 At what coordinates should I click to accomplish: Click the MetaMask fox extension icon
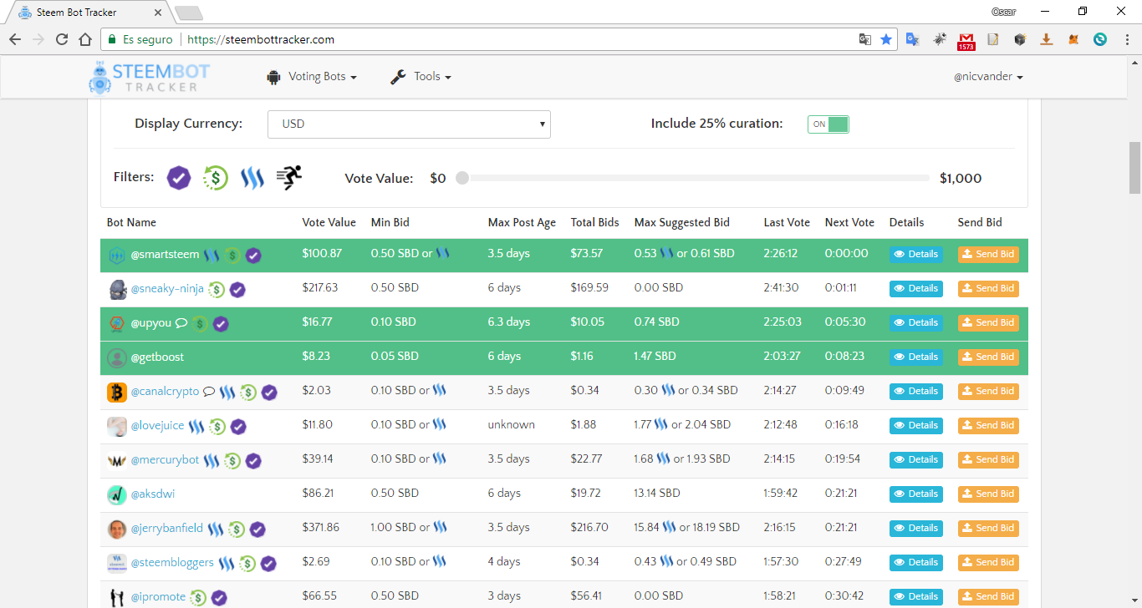tap(1073, 39)
